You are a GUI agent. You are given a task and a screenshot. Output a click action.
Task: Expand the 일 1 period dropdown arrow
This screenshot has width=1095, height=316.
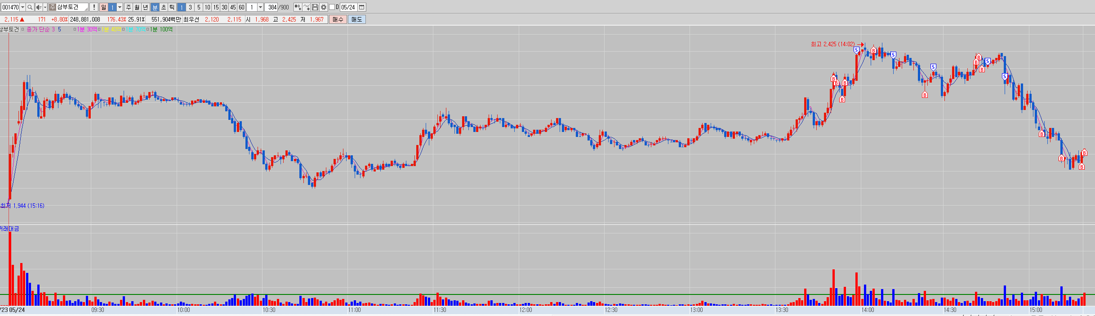(120, 7)
